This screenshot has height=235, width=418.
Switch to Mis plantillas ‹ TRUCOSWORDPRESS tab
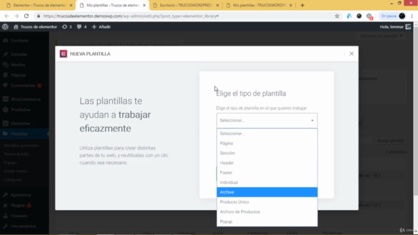pos(259,5)
